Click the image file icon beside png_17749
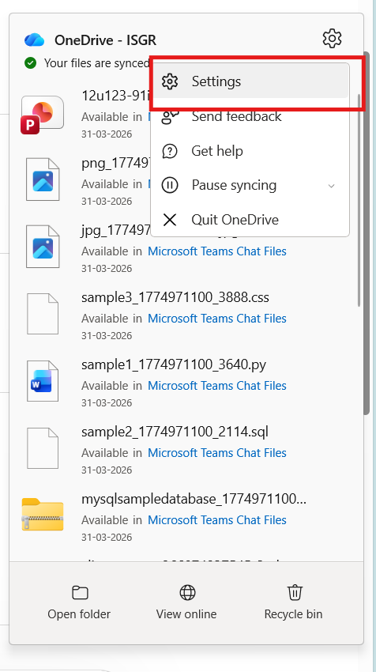Viewport: 376px width, 672px height. click(x=43, y=179)
